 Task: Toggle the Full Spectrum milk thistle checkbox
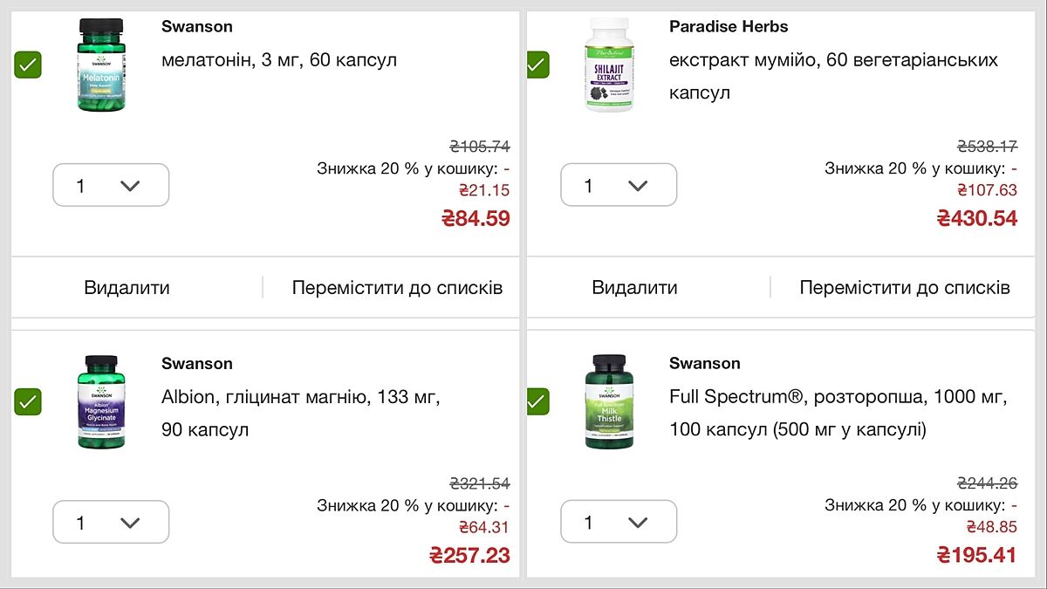[x=537, y=401]
